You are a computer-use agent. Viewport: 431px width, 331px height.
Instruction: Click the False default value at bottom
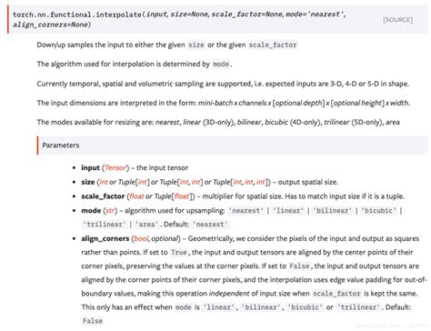pyautogui.click(x=92, y=321)
